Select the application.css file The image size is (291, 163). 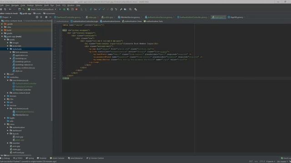pyautogui.click(x=20, y=55)
